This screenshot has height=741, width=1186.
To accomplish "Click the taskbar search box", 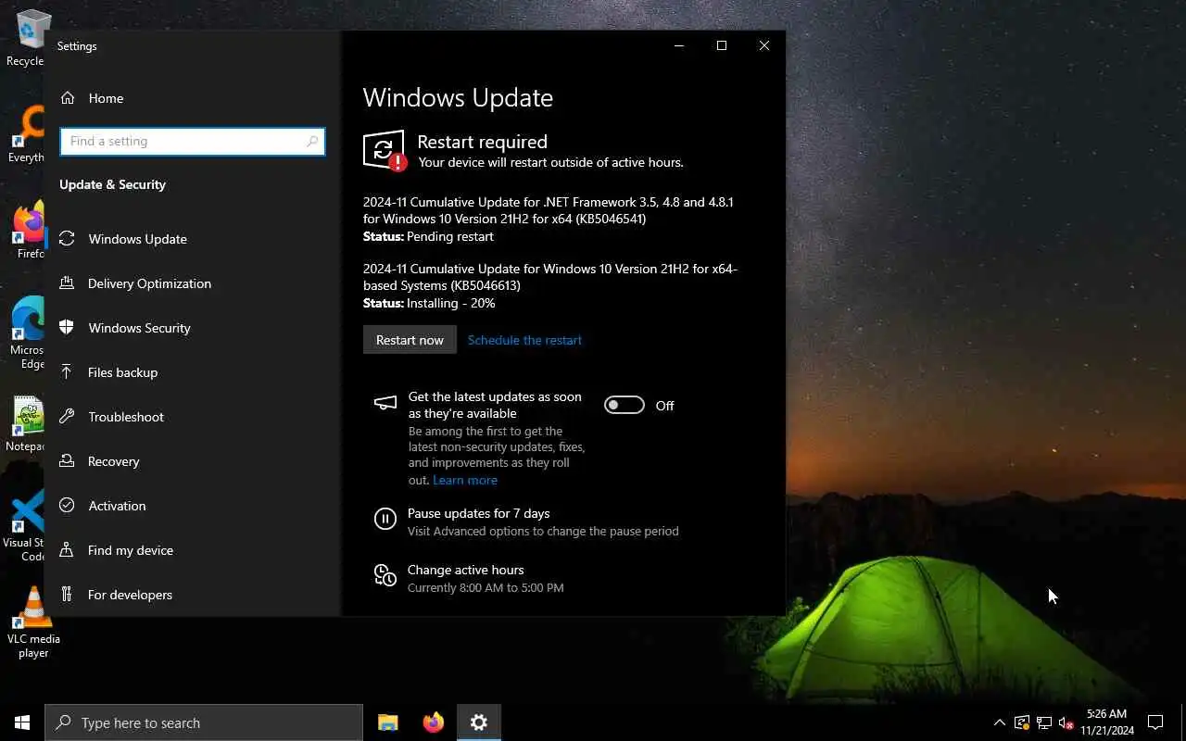I will (204, 722).
